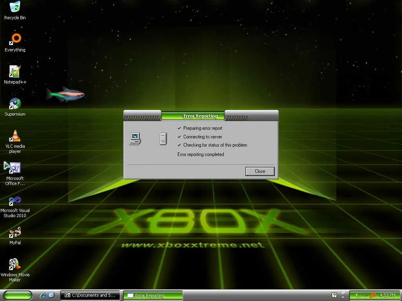Viewport: 402px width, 301px height.
Task: Click the Error Reporting dialog title bar
Action: 201,116
